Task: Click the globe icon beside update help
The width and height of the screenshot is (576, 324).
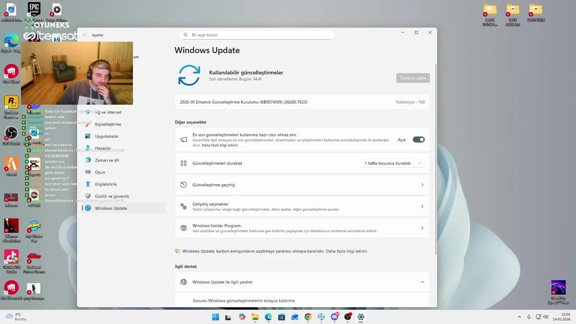Action: tap(184, 282)
